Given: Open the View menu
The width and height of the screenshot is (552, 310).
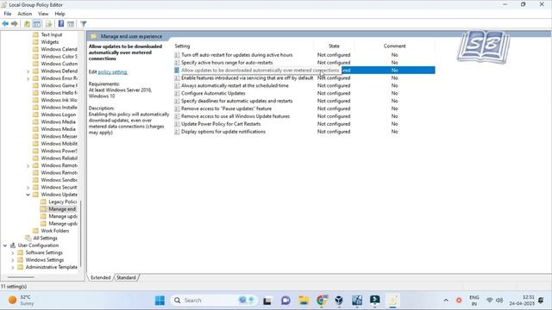Looking at the screenshot, I should click(43, 14).
